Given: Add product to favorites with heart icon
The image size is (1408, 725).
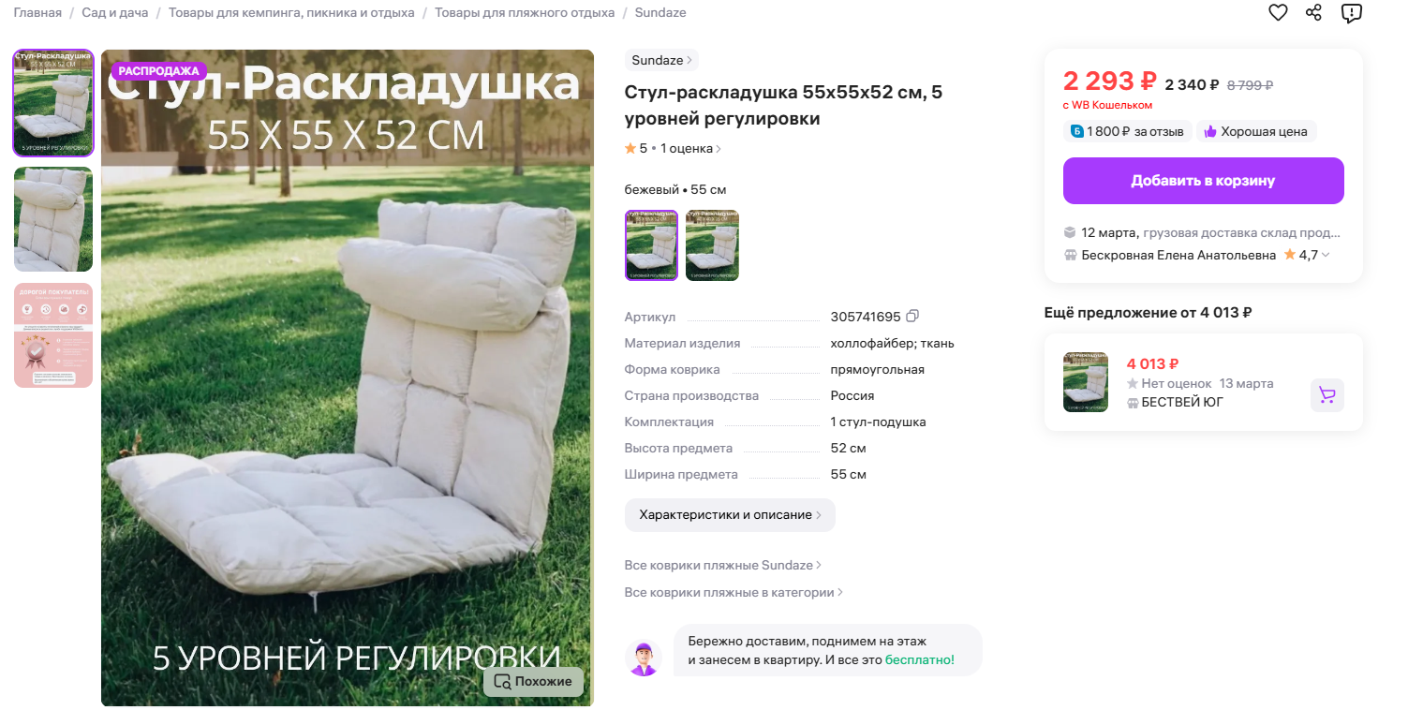Looking at the screenshot, I should tap(1278, 12).
